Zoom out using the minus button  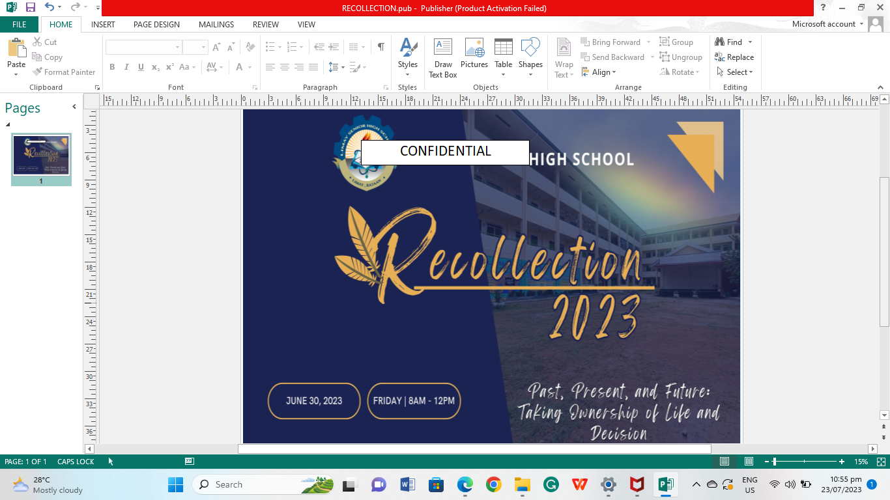coord(768,462)
